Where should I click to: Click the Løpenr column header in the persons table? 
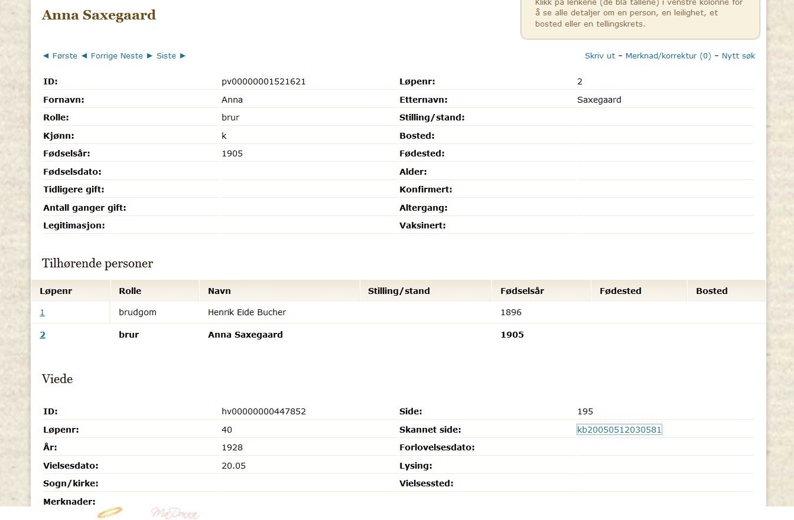(56, 291)
